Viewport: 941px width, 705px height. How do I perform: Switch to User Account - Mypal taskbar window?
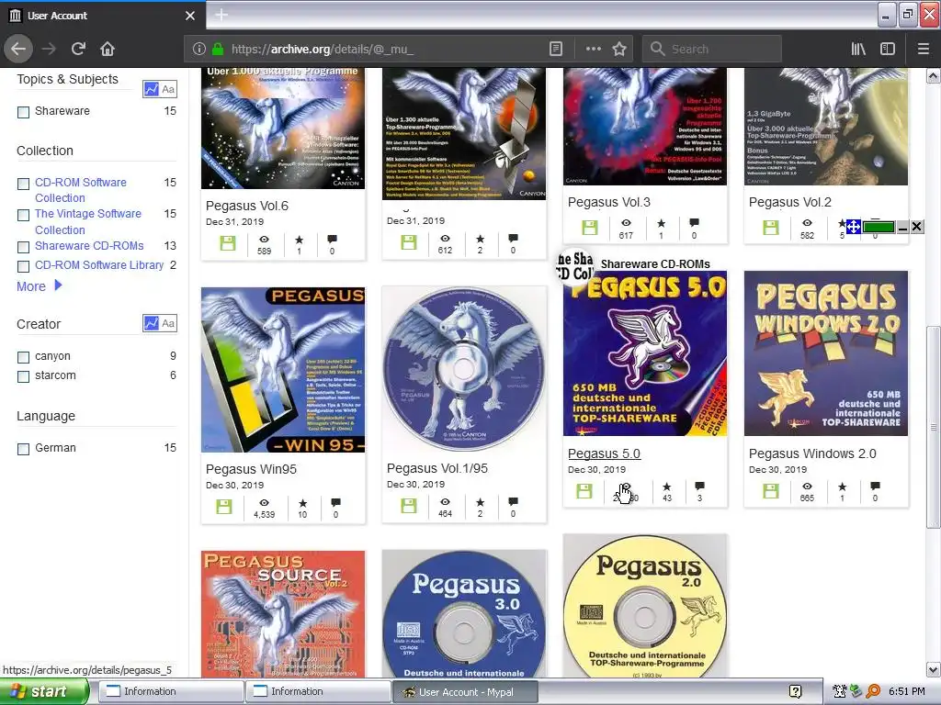[465, 692]
